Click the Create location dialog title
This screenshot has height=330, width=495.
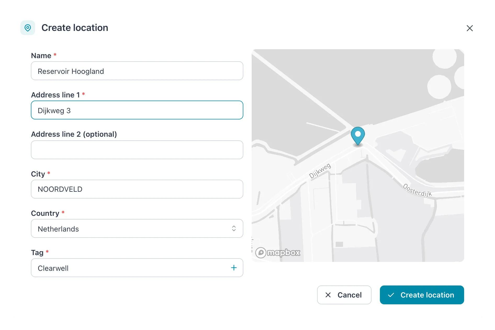[x=75, y=28]
